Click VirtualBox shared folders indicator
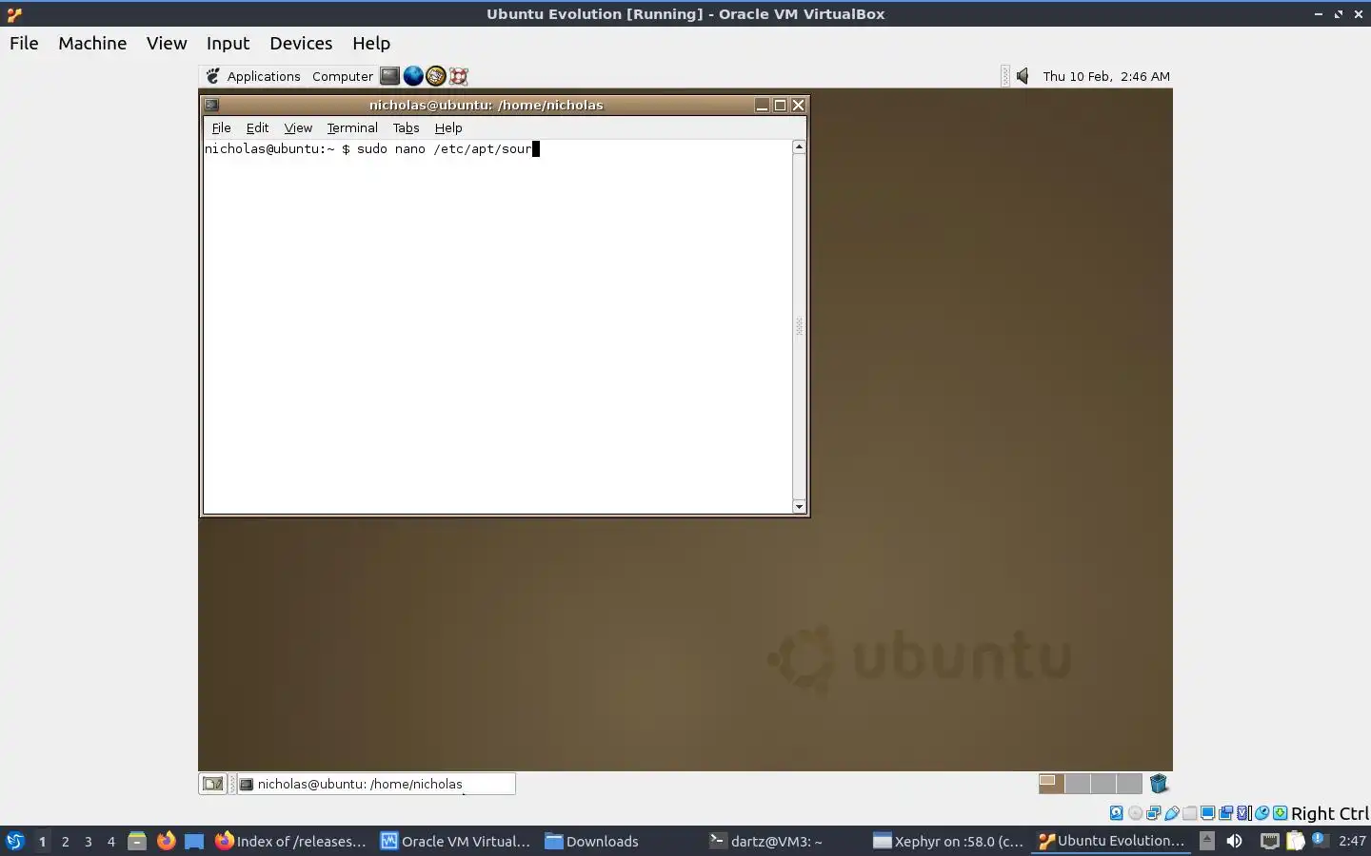 click(1189, 813)
